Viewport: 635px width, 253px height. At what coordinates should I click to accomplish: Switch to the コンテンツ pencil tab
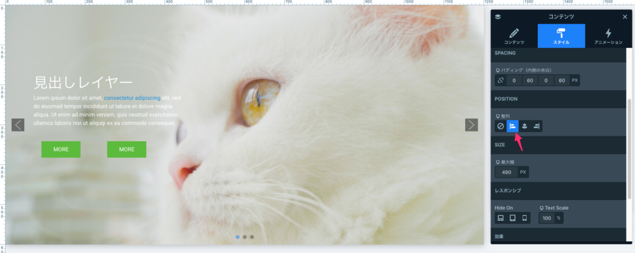(513, 36)
